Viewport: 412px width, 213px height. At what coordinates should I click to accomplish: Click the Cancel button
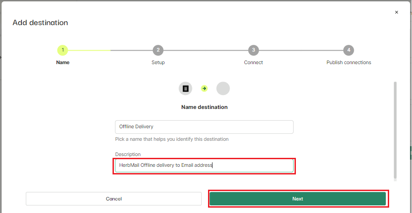point(114,199)
